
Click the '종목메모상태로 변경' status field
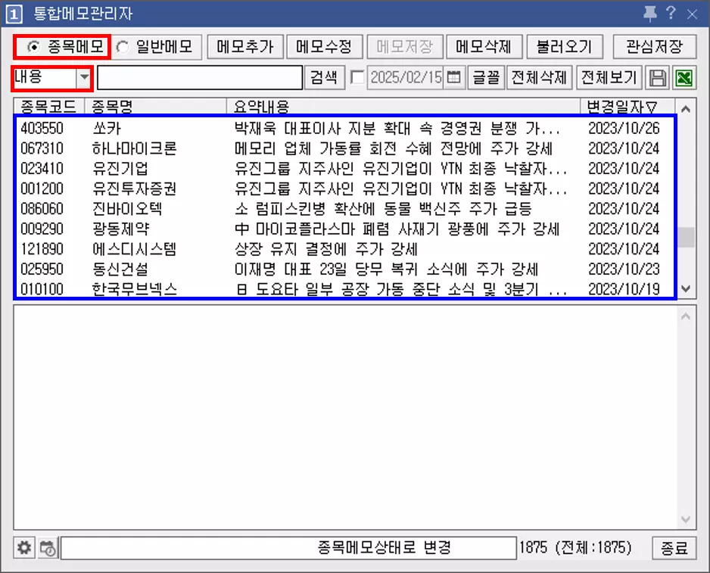289,548
